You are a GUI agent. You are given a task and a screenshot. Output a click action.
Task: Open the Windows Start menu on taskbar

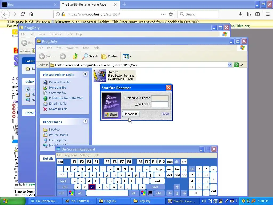tap(12, 201)
